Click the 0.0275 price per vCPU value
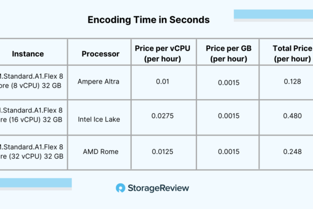 pos(163,116)
